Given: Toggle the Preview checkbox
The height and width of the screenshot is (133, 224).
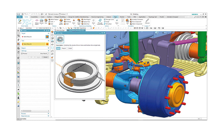Looking at the screenshot, I should tap(22, 53).
